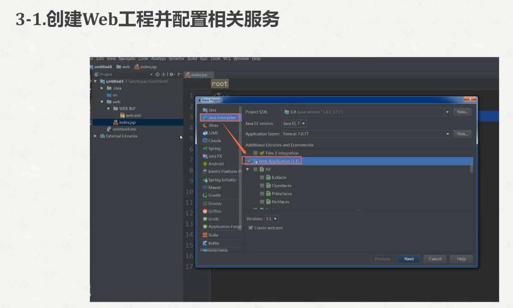Image resolution: width=513 pixels, height=308 pixels.
Task: Choose the Grails project icon
Action: click(205, 219)
